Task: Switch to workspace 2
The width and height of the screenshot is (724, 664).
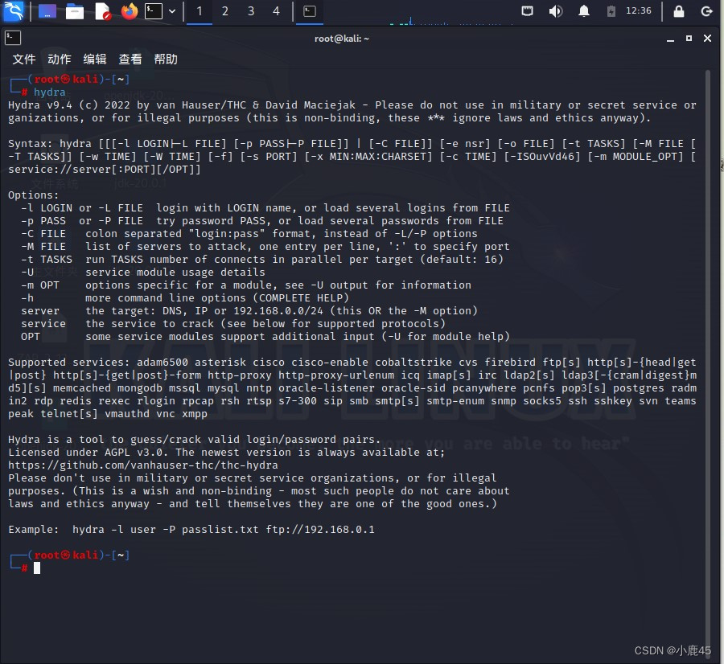Action: coord(225,11)
